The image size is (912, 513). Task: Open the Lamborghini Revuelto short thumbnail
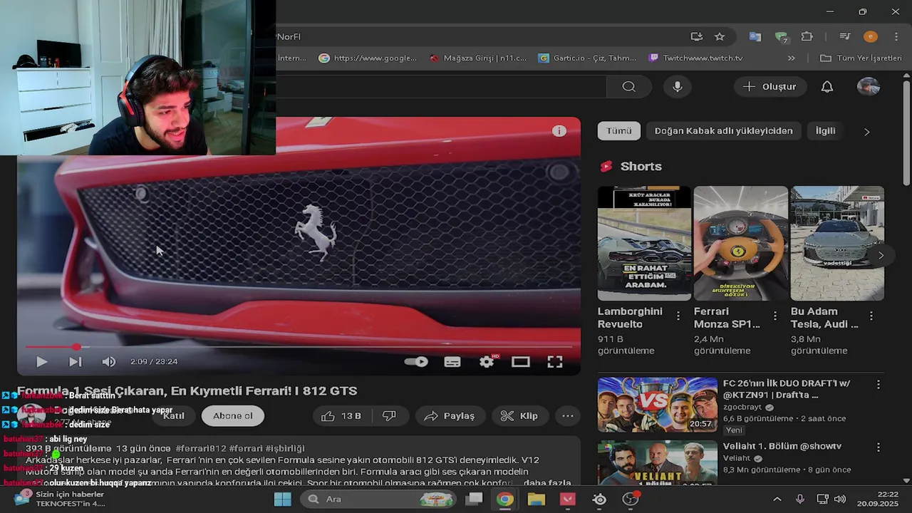point(644,244)
